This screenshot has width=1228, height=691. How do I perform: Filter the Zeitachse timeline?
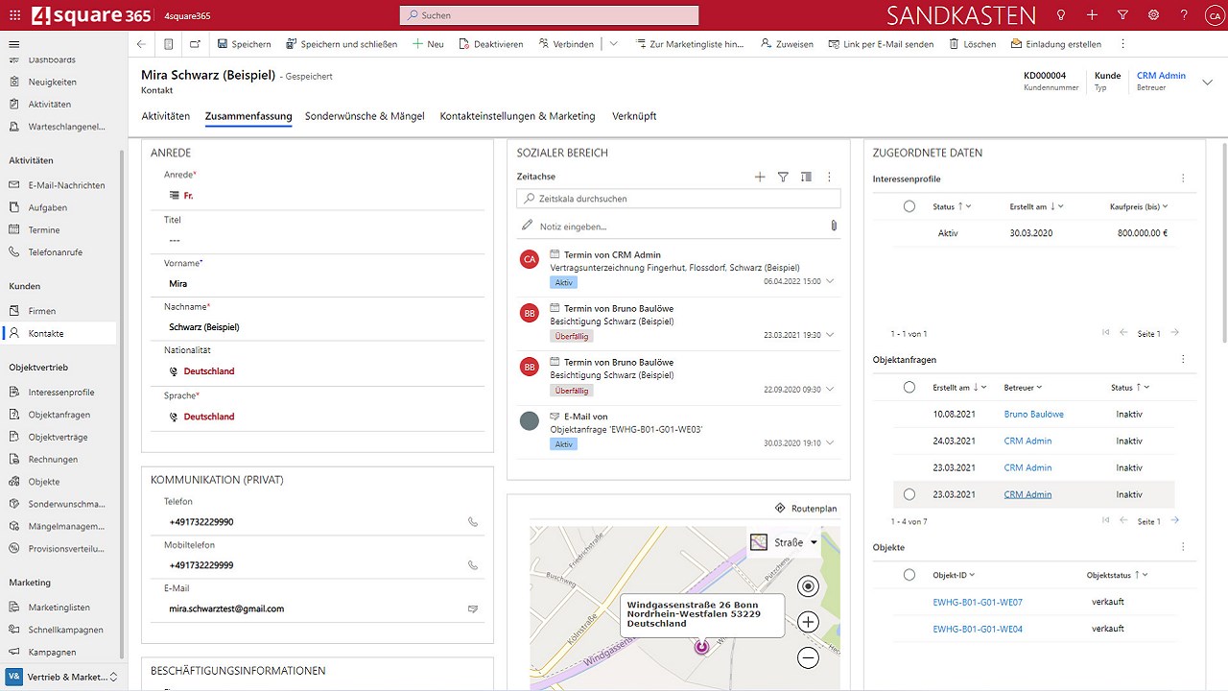coord(783,177)
